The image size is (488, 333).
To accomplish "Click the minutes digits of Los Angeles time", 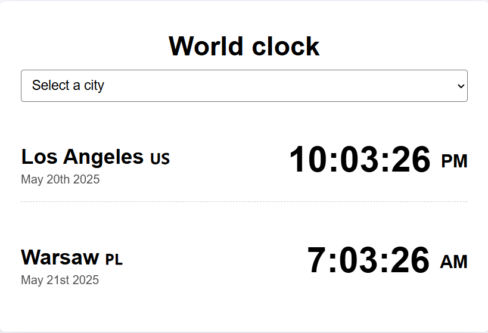I will pos(359,159).
